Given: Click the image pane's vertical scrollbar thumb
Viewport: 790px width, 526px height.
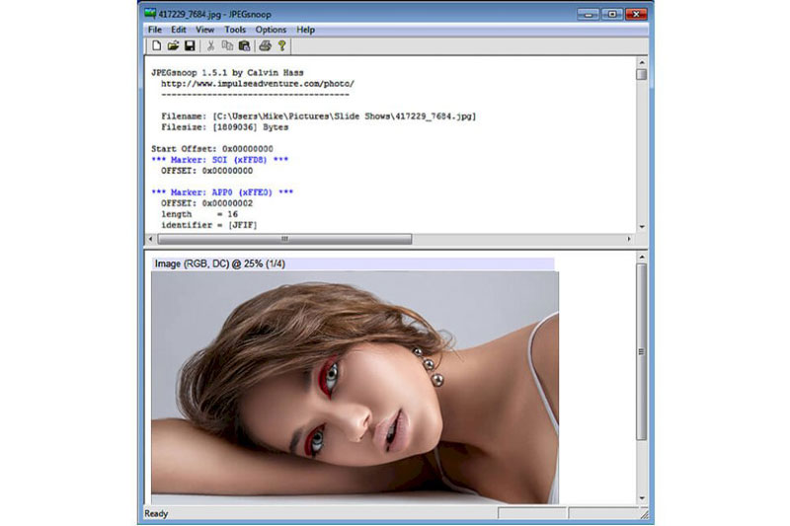Looking at the screenshot, I should [642, 352].
